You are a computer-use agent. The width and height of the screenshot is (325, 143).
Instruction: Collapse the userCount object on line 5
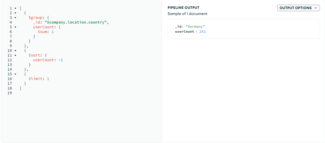coord(15,27)
